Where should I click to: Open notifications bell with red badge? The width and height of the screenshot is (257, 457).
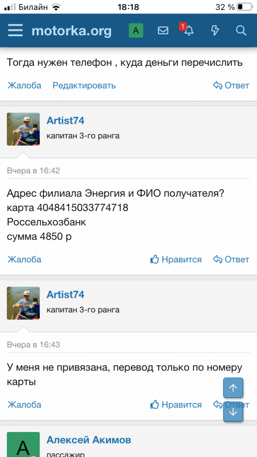click(189, 31)
